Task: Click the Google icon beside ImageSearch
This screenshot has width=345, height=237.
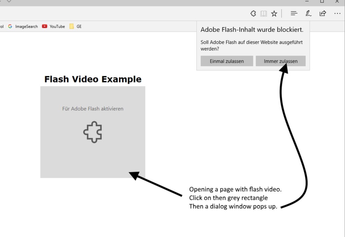Action: click(x=10, y=26)
